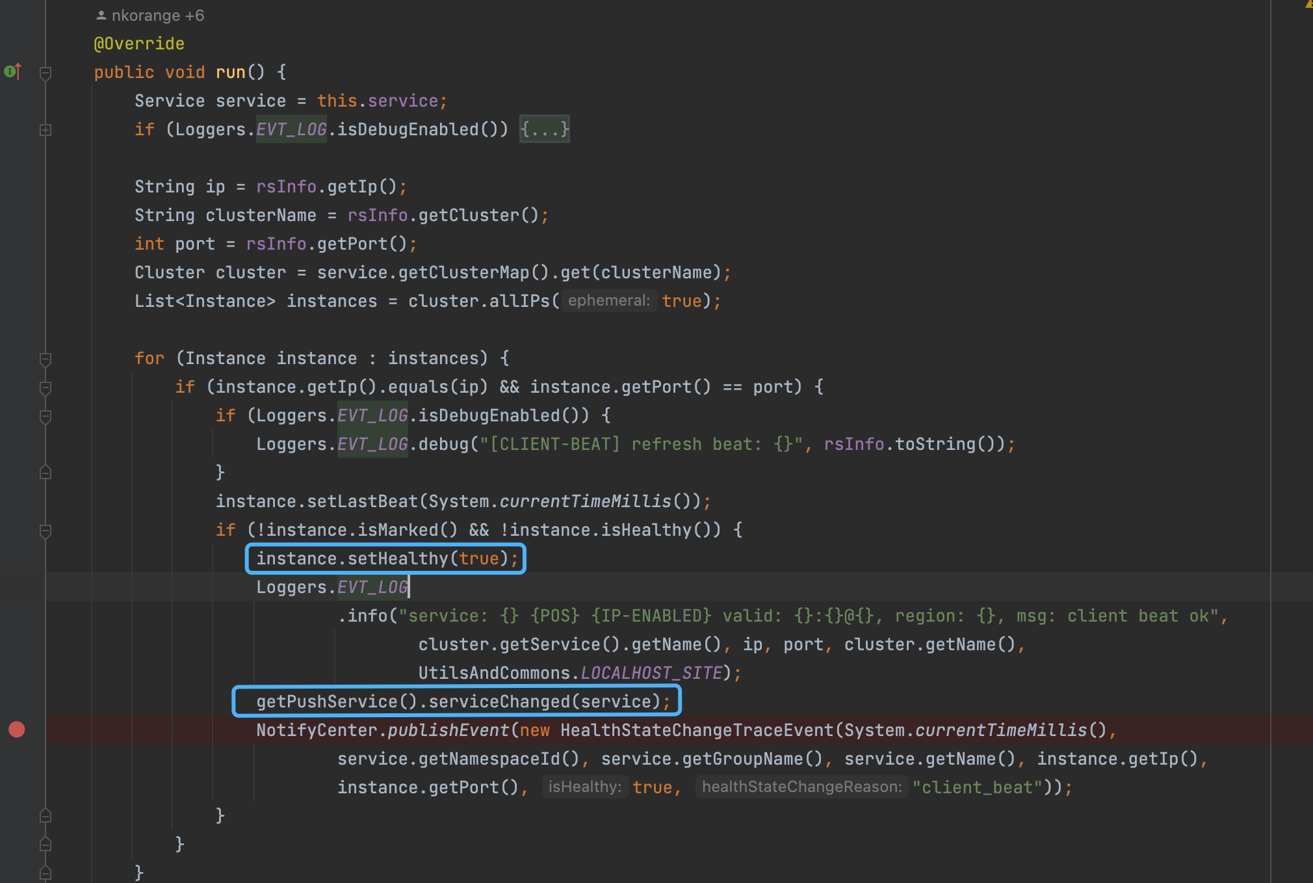Click cluster.getService().getName() call
The image size is (1313, 883).
pyautogui.click(x=569, y=644)
